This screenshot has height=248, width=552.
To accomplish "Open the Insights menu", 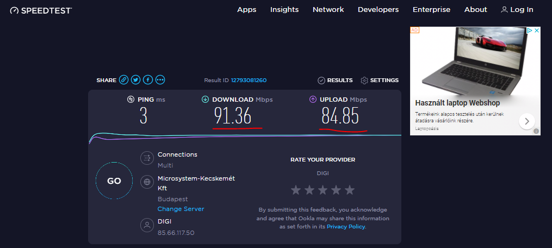I will [x=284, y=10].
